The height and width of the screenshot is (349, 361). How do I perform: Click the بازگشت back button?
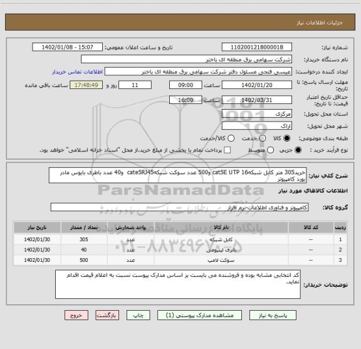coord(107,315)
